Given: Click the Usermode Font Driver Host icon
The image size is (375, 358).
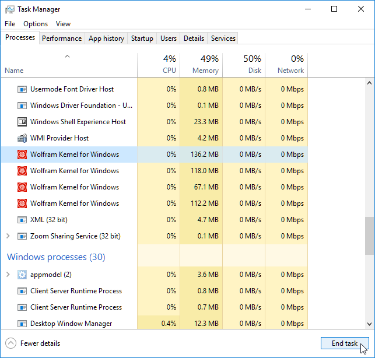Looking at the screenshot, I should [22, 89].
